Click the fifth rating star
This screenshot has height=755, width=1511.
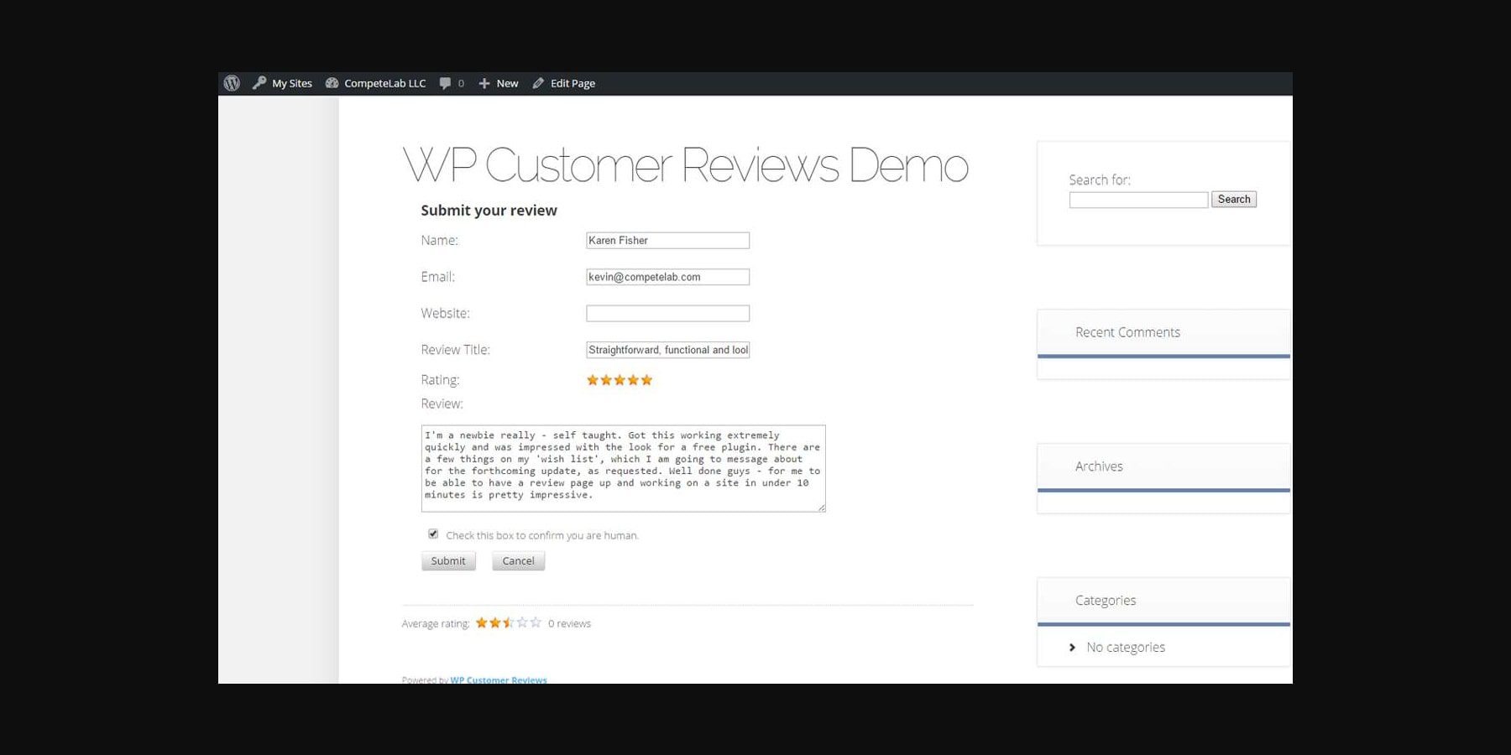tap(646, 379)
